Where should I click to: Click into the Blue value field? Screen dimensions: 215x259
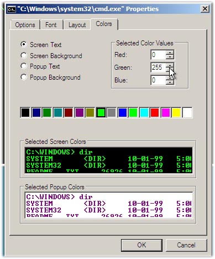[158, 80]
